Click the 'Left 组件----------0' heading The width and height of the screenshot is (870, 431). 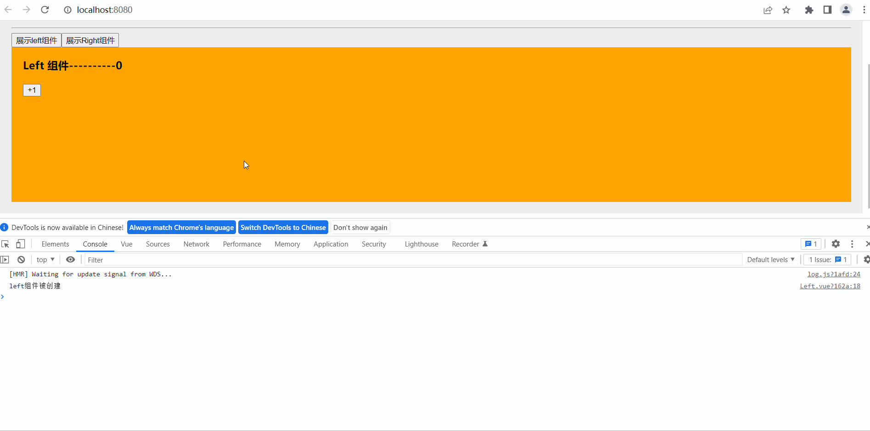click(x=73, y=66)
